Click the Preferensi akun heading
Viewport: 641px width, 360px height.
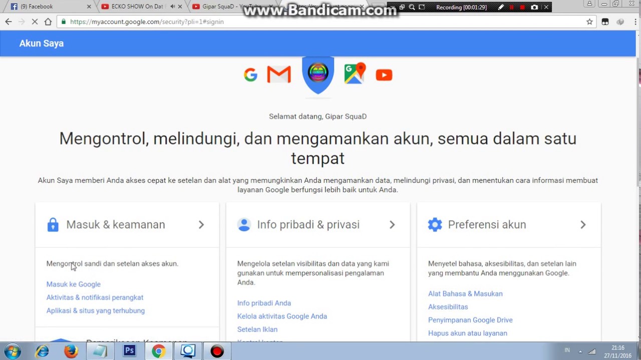(x=487, y=224)
